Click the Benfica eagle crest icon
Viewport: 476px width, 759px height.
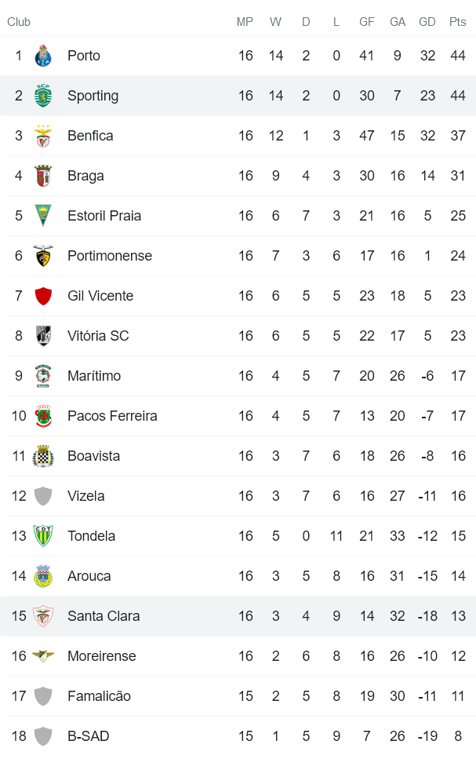[x=43, y=136]
